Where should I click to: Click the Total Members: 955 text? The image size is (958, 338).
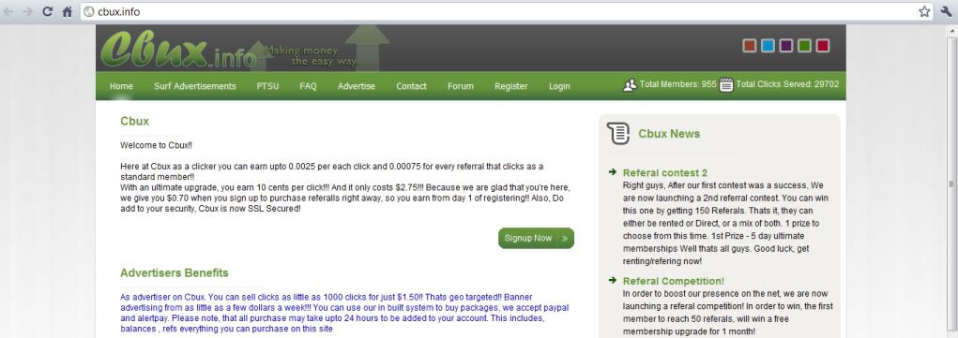(x=677, y=84)
